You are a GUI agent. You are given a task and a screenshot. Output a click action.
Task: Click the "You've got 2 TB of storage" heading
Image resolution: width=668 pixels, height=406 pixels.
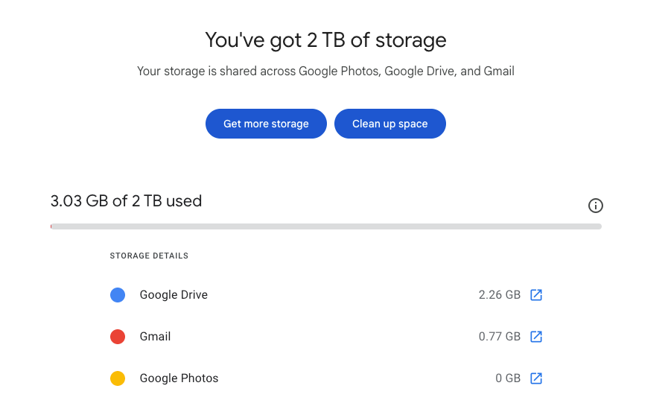pos(325,39)
